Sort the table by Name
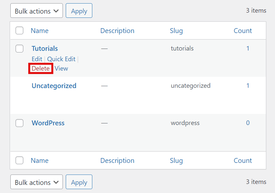 tap(40, 30)
